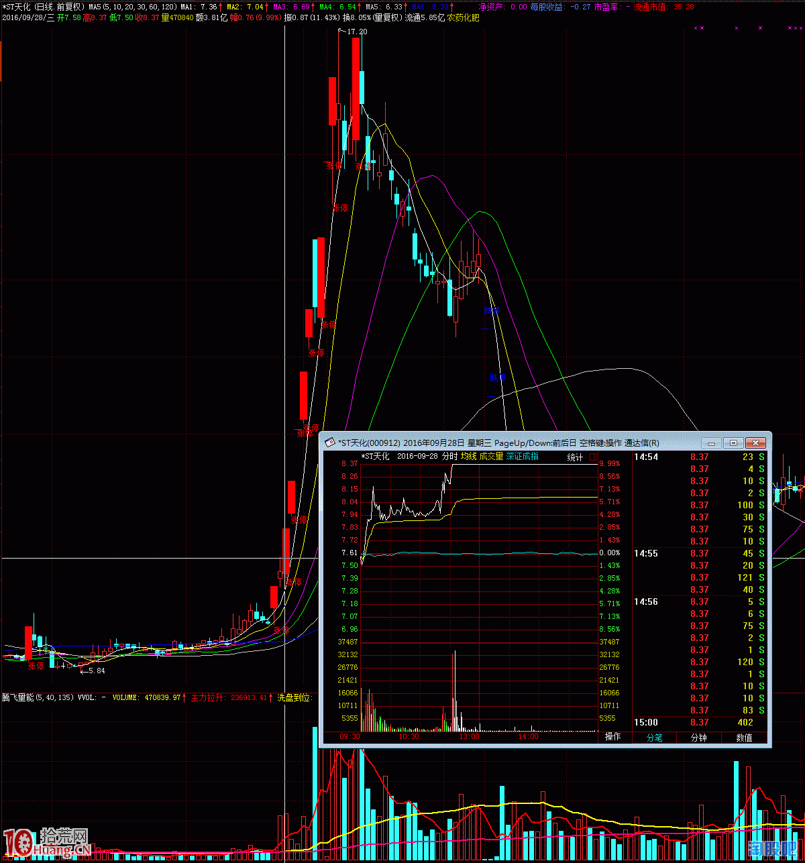Viewport: 805px width, 863px height.
Task: Click the 均线 legend label in the popup
Action: (468, 457)
